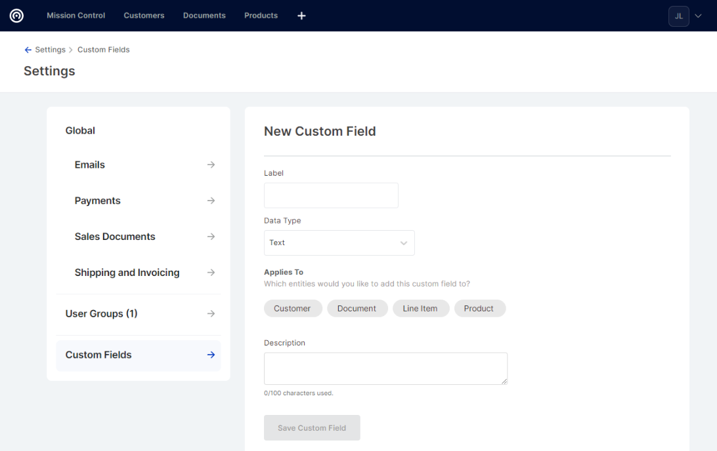Click the arrow icon next to User Groups
The image size is (717, 451).
coord(211,314)
